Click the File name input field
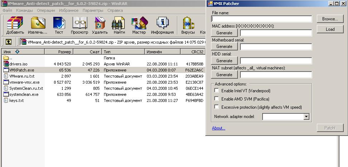The width and height of the screenshot is (348, 167). 262,19
